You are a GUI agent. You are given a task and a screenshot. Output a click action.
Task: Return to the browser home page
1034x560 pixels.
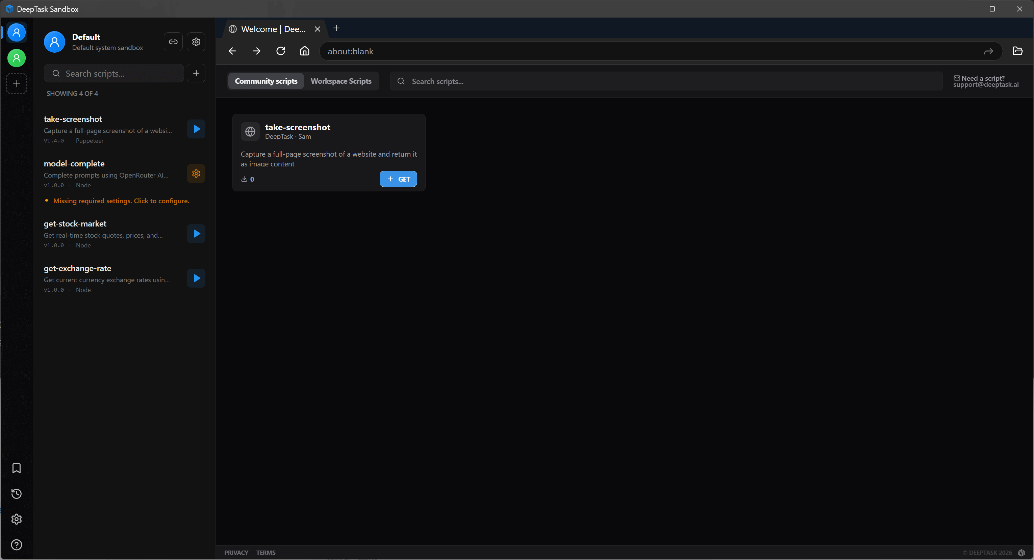[304, 51]
